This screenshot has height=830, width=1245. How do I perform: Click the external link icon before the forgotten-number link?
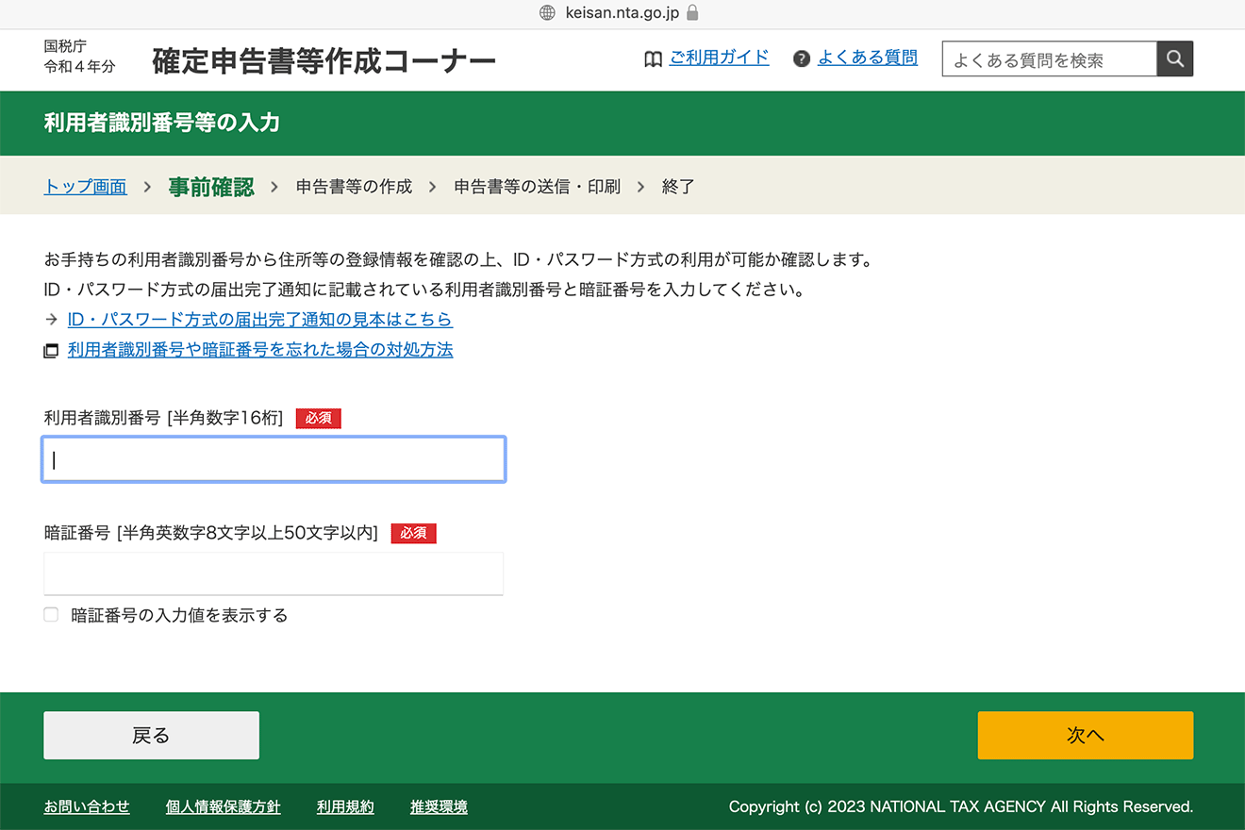51,349
